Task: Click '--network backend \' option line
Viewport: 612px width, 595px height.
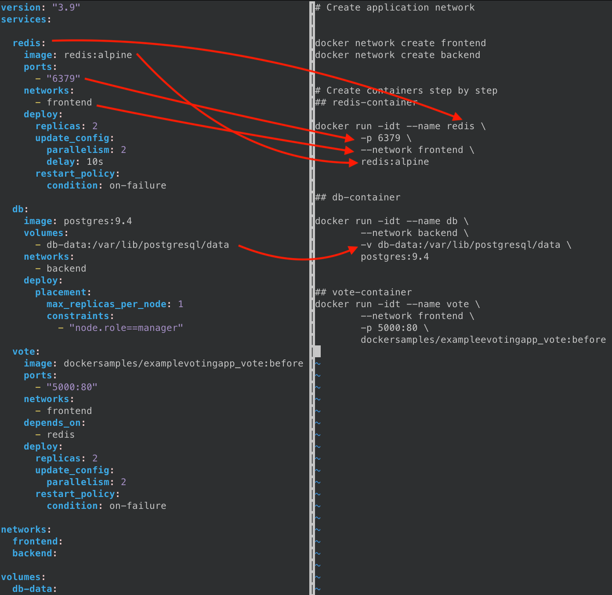Action: click(415, 233)
